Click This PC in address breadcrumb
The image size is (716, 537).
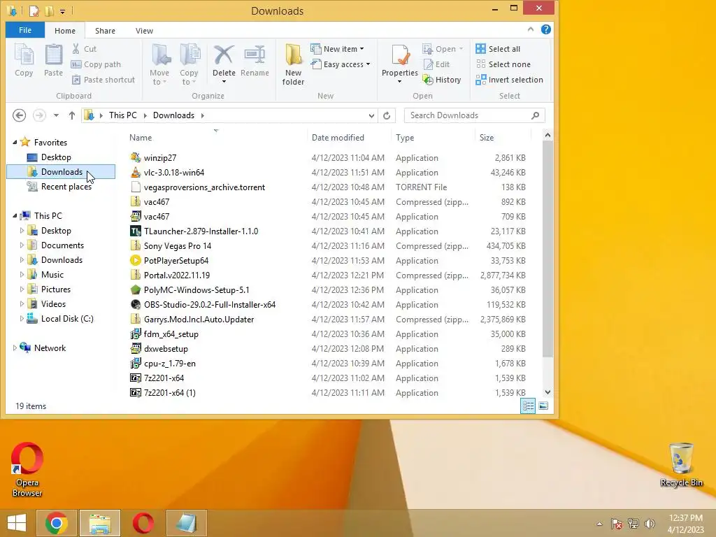point(123,115)
